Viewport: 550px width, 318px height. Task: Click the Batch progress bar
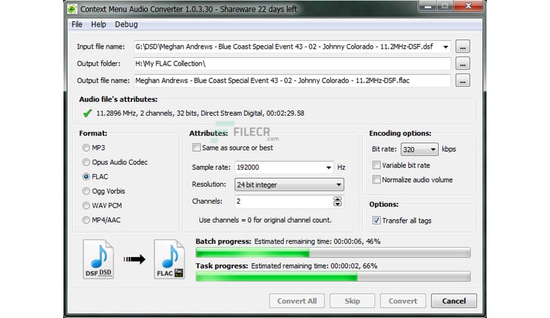[x=334, y=252]
